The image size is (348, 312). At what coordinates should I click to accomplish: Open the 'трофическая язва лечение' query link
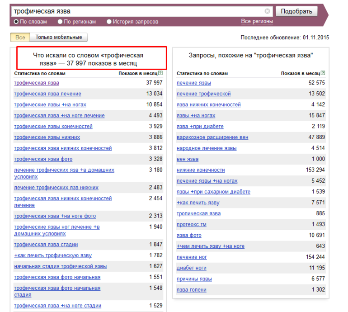coord(47,94)
